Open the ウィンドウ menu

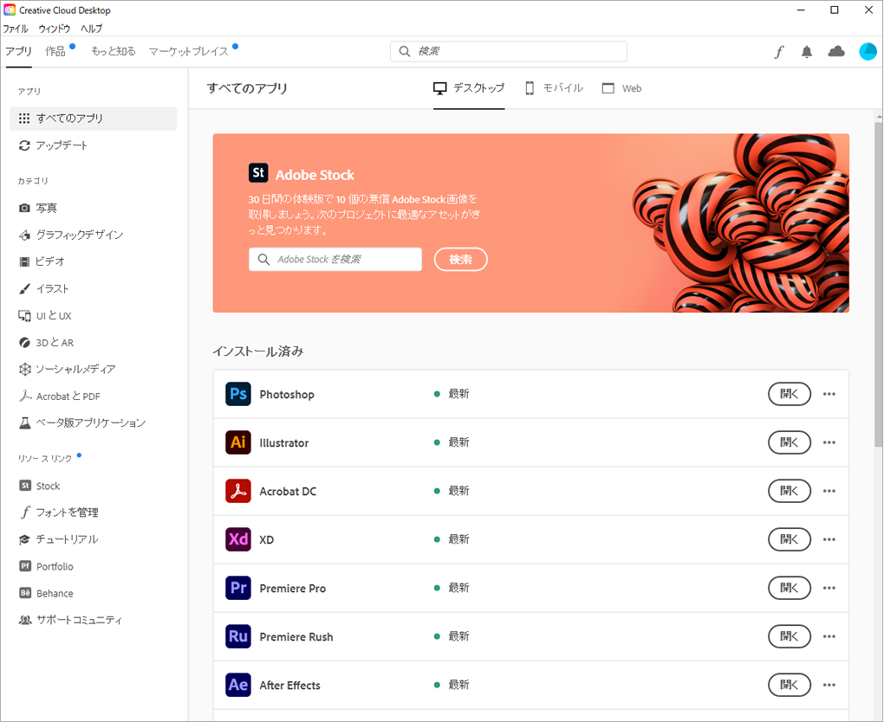pos(54,29)
